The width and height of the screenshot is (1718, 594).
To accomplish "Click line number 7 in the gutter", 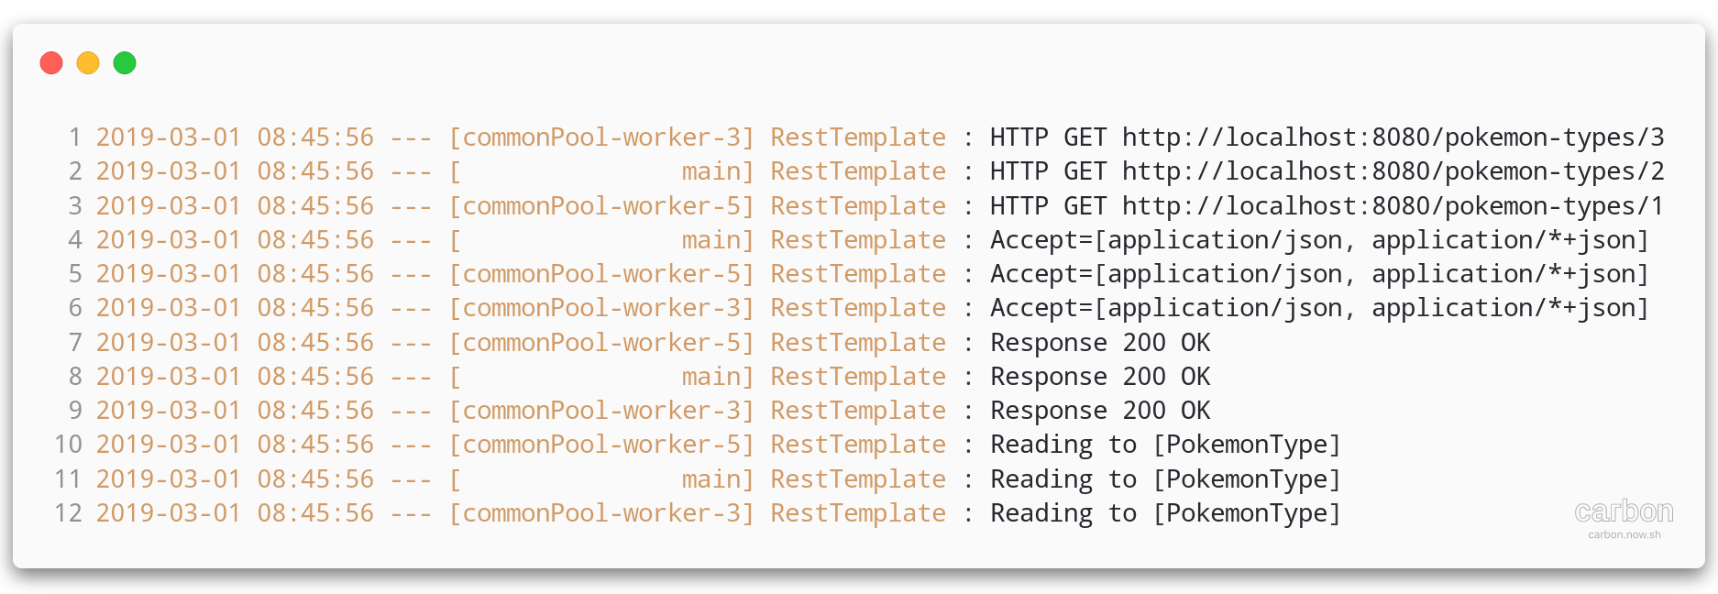I will 75,343.
